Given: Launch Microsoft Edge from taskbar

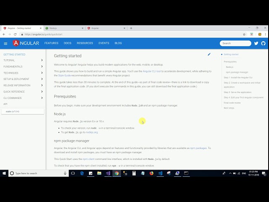Looking at the screenshot, I should pyautogui.click(x=82, y=173).
